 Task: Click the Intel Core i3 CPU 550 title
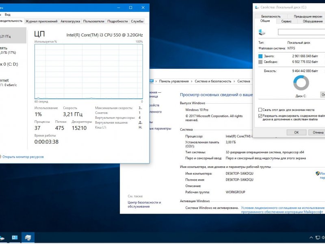[105, 35]
